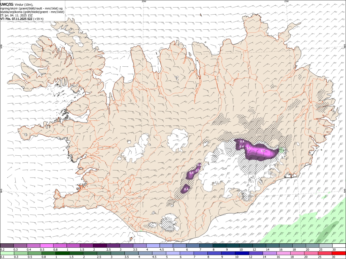The width and height of the screenshot is (346, 259).
Task: Pick the darkest purple 2–2.5 snow scale swatch
Action: coord(100,246)
